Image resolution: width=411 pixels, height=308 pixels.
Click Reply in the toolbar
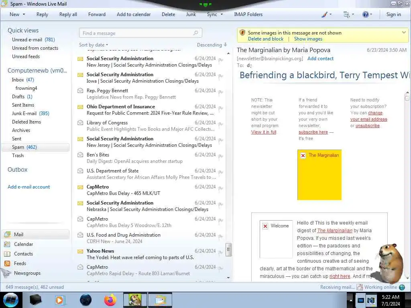click(42, 14)
